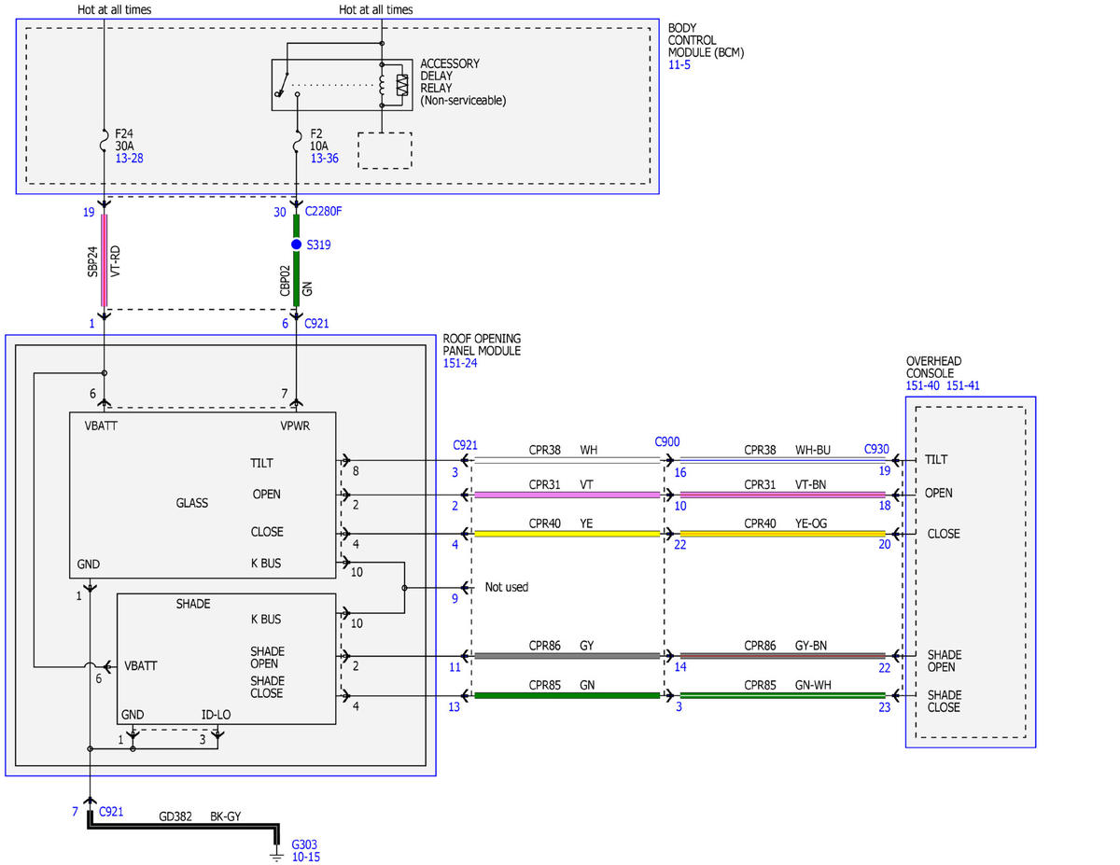Click the C921 label beside GD382 ground wire
The width and height of the screenshot is (1120, 865).
pyautogui.click(x=110, y=811)
